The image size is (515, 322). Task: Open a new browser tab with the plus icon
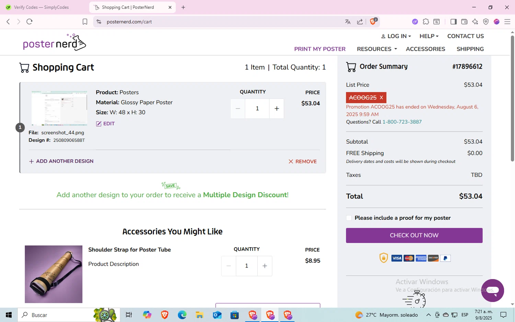(x=183, y=7)
